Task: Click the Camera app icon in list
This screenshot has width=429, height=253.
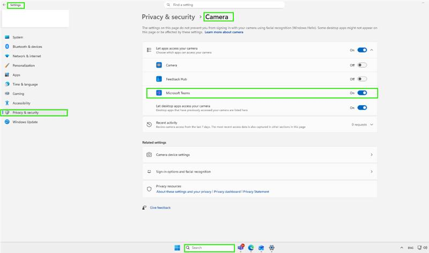Action: tap(159, 65)
